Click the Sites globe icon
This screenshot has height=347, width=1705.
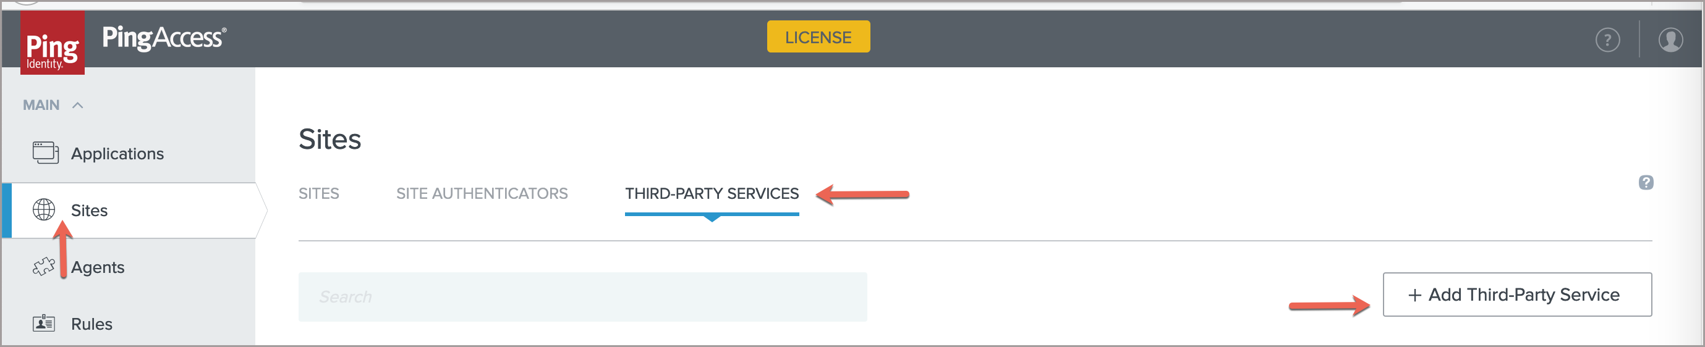point(44,209)
